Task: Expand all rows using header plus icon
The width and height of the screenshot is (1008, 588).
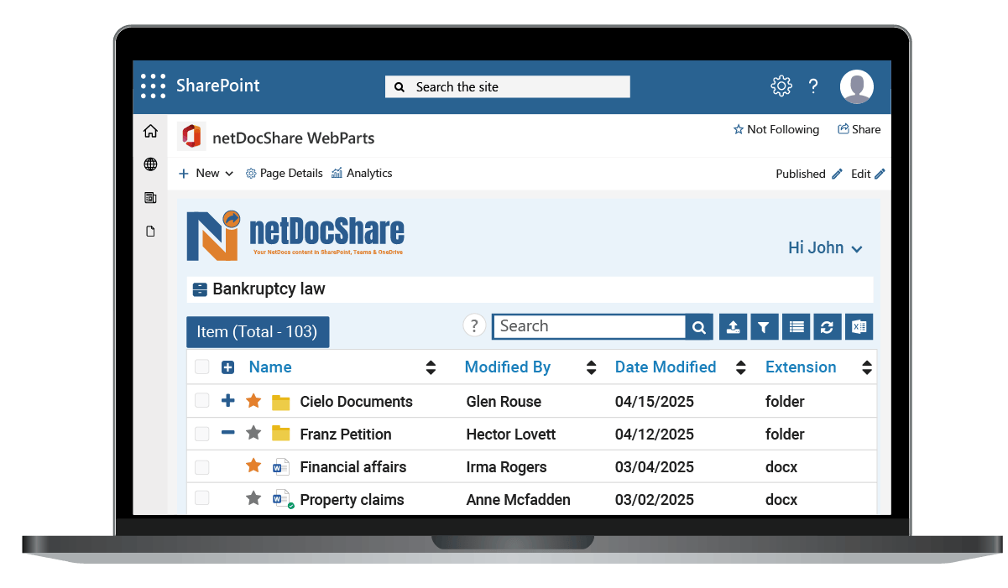Action: pyautogui.click(x=227, y=367)
